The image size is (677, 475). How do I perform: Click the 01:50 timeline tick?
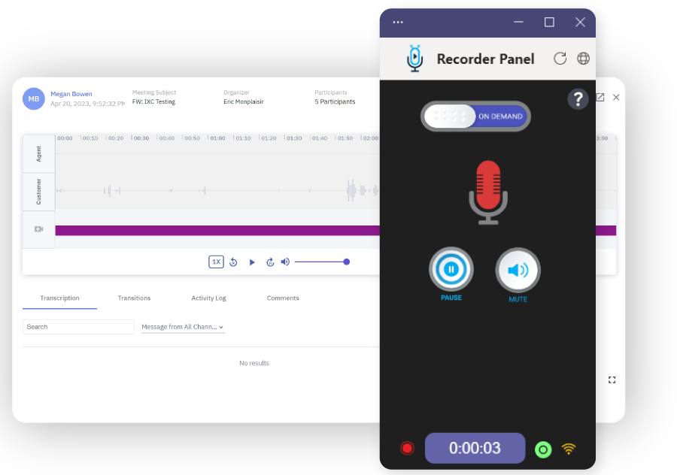tap(345, 138)
